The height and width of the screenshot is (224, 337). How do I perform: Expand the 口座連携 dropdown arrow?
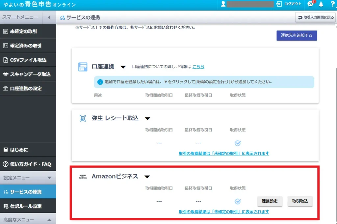(x=123, y=67)
